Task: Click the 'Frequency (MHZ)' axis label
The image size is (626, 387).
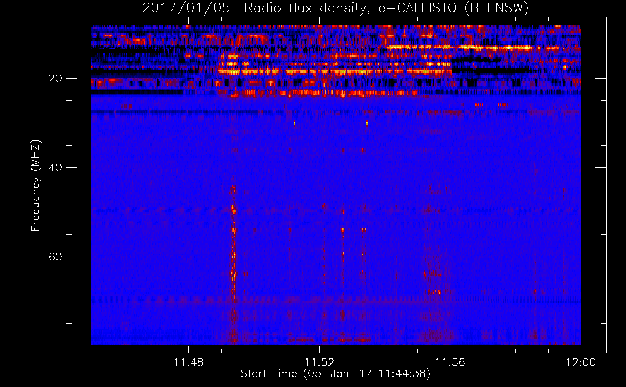Action: pyautogui.click(x=35, y=186)
